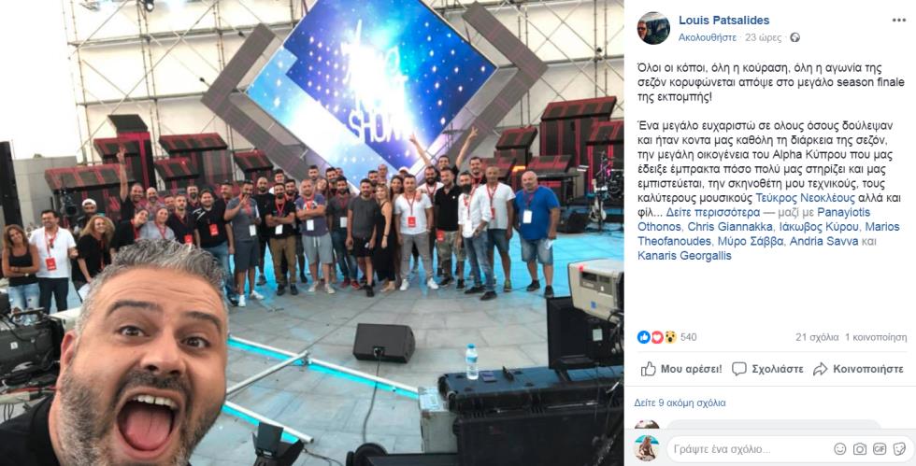Click the 23 ώρες timestamp link

pos(763,37)
